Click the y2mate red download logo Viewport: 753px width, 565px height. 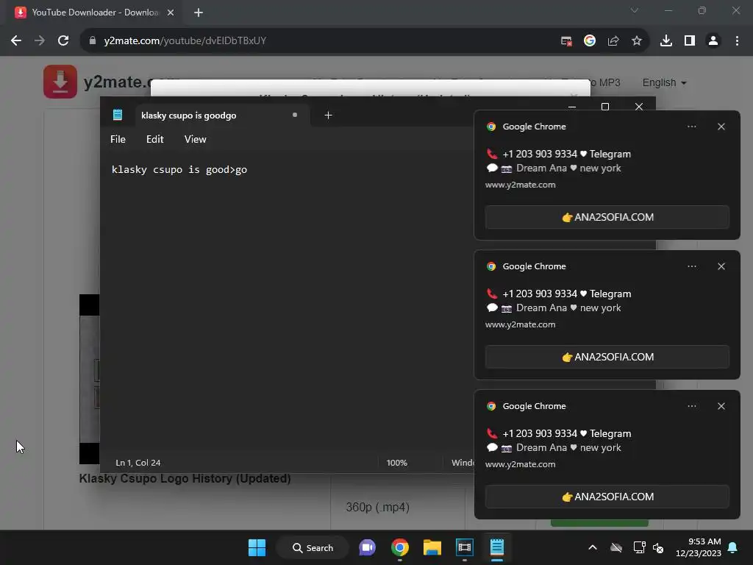(x=60, y=82)
